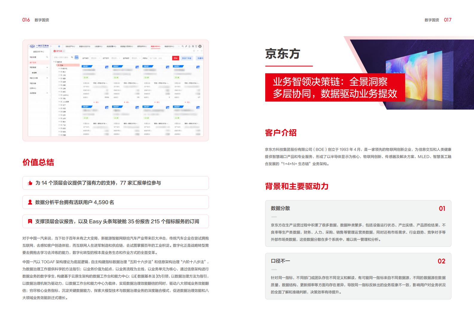This screenshot has height=322, width=474.
Task: Click the red number 02
Action: [x=441, y=261]
